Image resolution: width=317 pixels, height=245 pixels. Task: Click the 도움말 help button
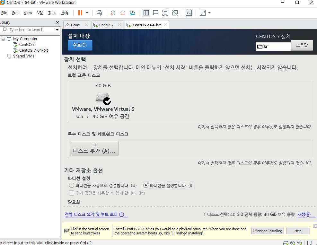click(x=302, y=45)
